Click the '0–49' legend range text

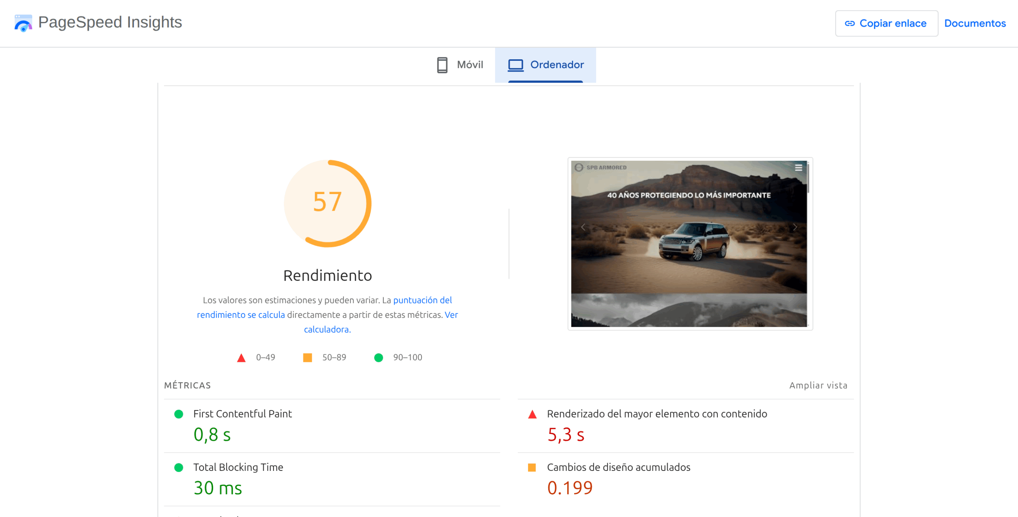[266, 358]
